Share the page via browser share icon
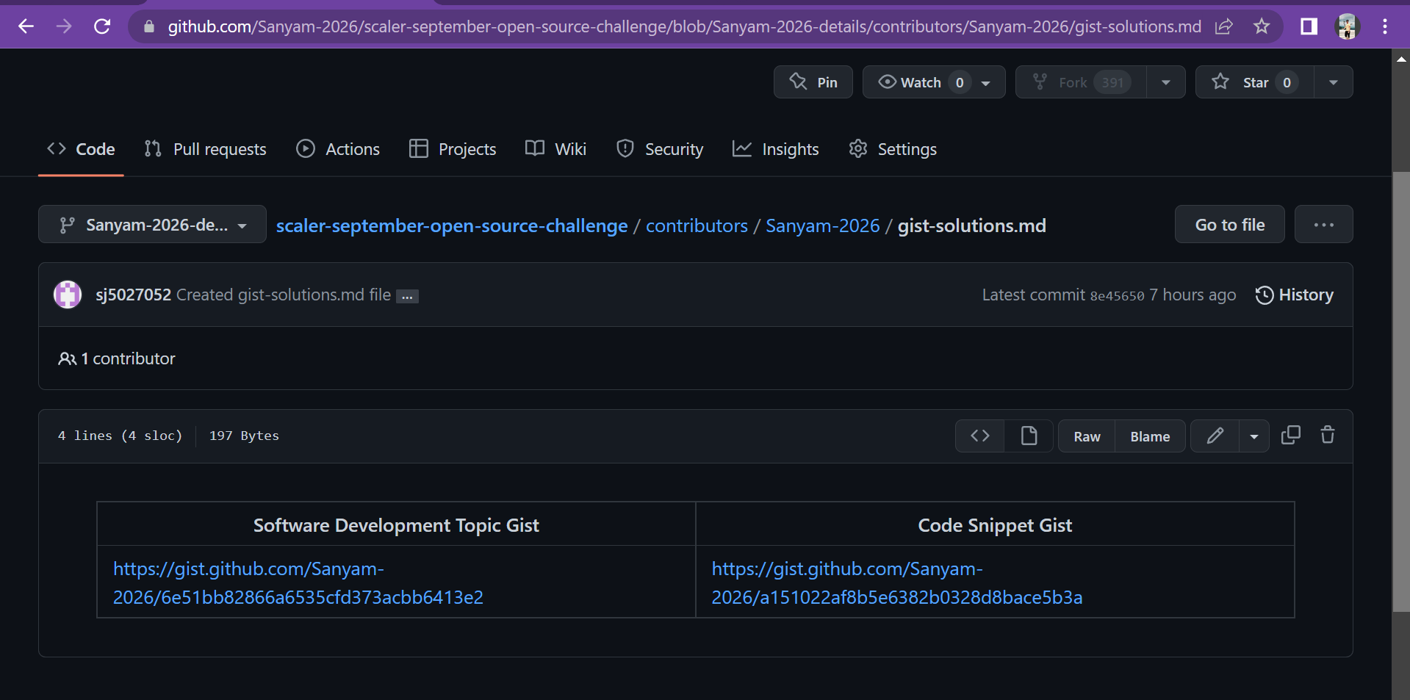This screenshot has height=700, width=1410. pos(1224,26)
